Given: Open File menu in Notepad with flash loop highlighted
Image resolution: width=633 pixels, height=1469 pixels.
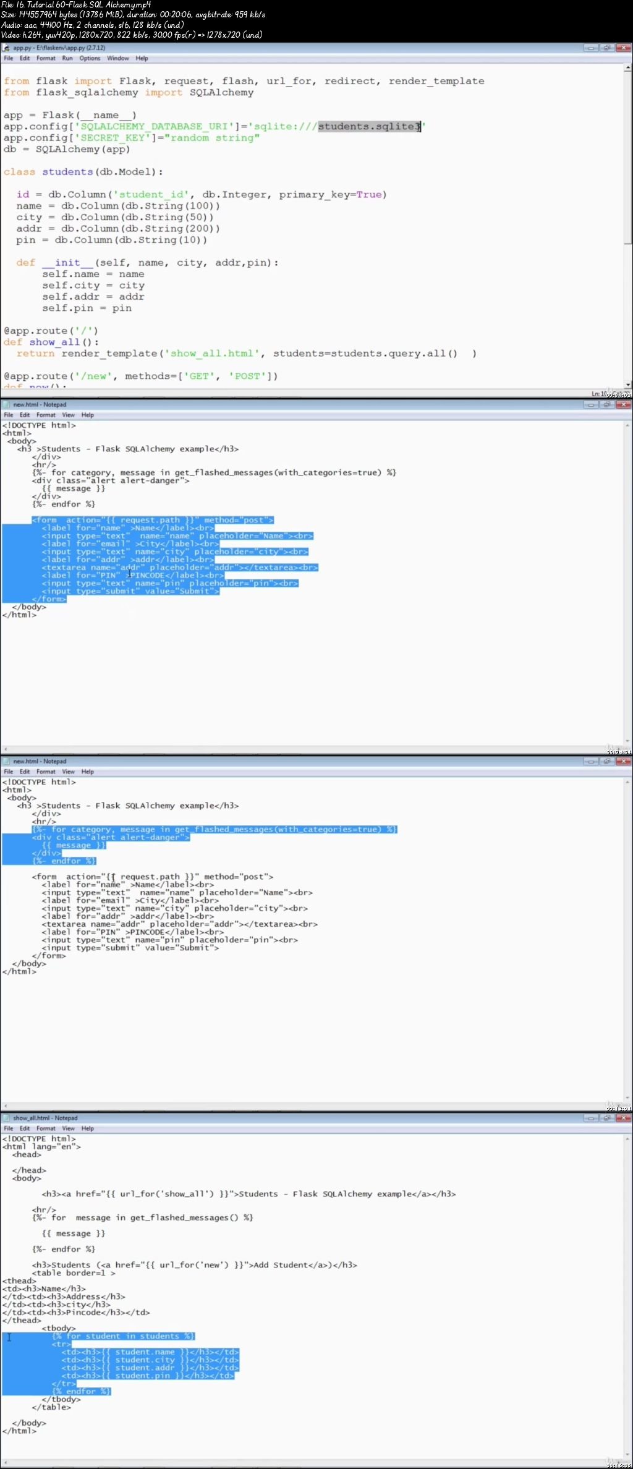Looking at the screenshot, I should click(x=9, y=772).
